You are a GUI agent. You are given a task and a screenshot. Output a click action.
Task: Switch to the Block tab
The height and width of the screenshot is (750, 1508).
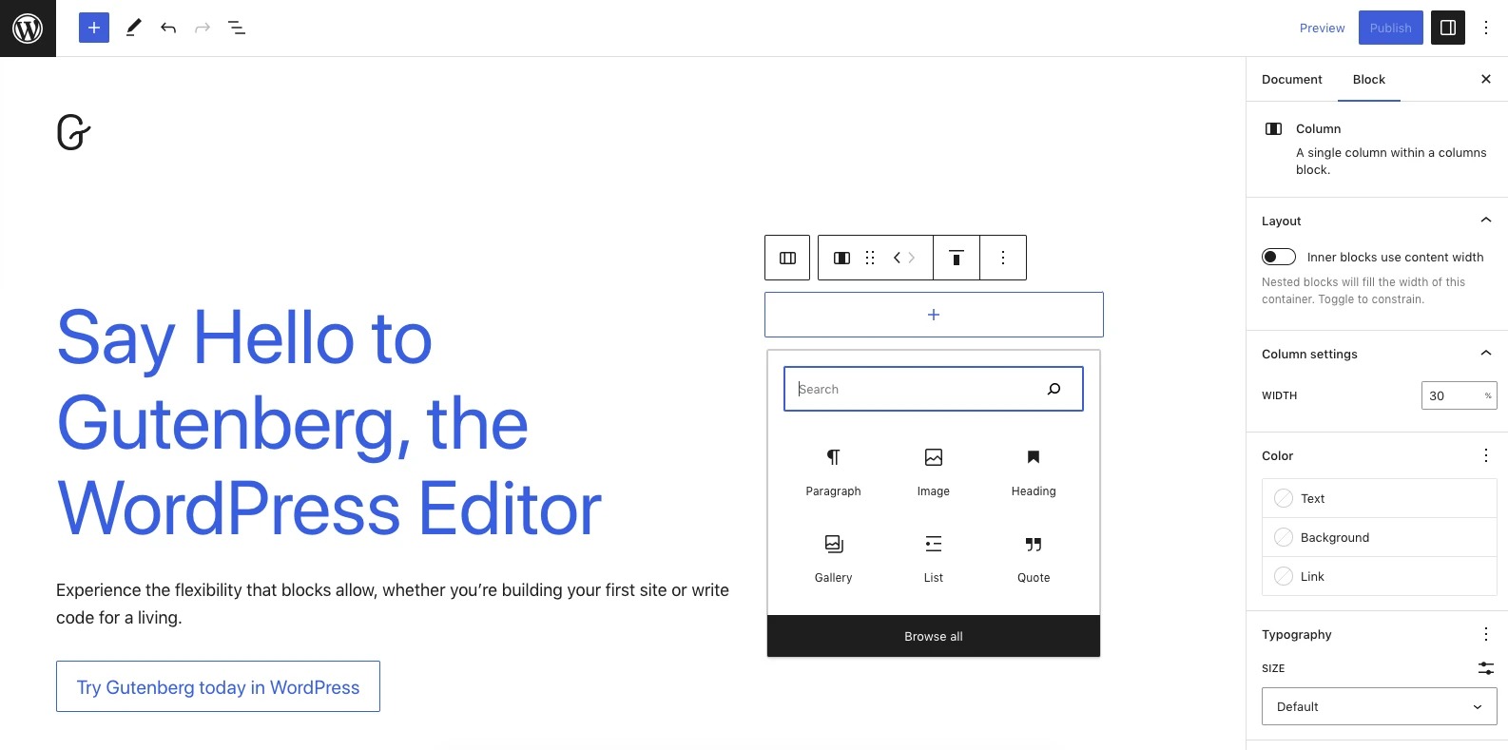pos(1369,79)
